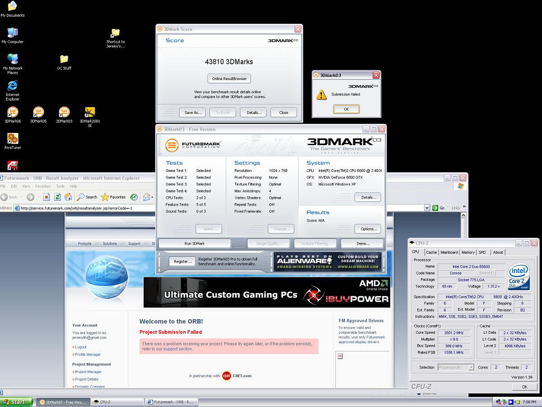The height and width of the screenshot is (407, 542).
Task: Switch to CPU-Z taskbar button
Action: pos(117,402)
